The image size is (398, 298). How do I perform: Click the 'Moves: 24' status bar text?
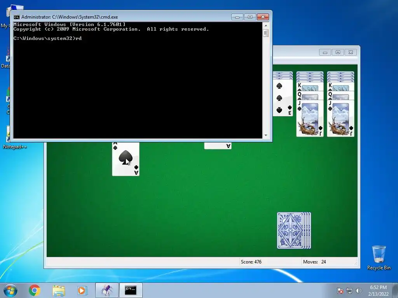pos(314,262)
